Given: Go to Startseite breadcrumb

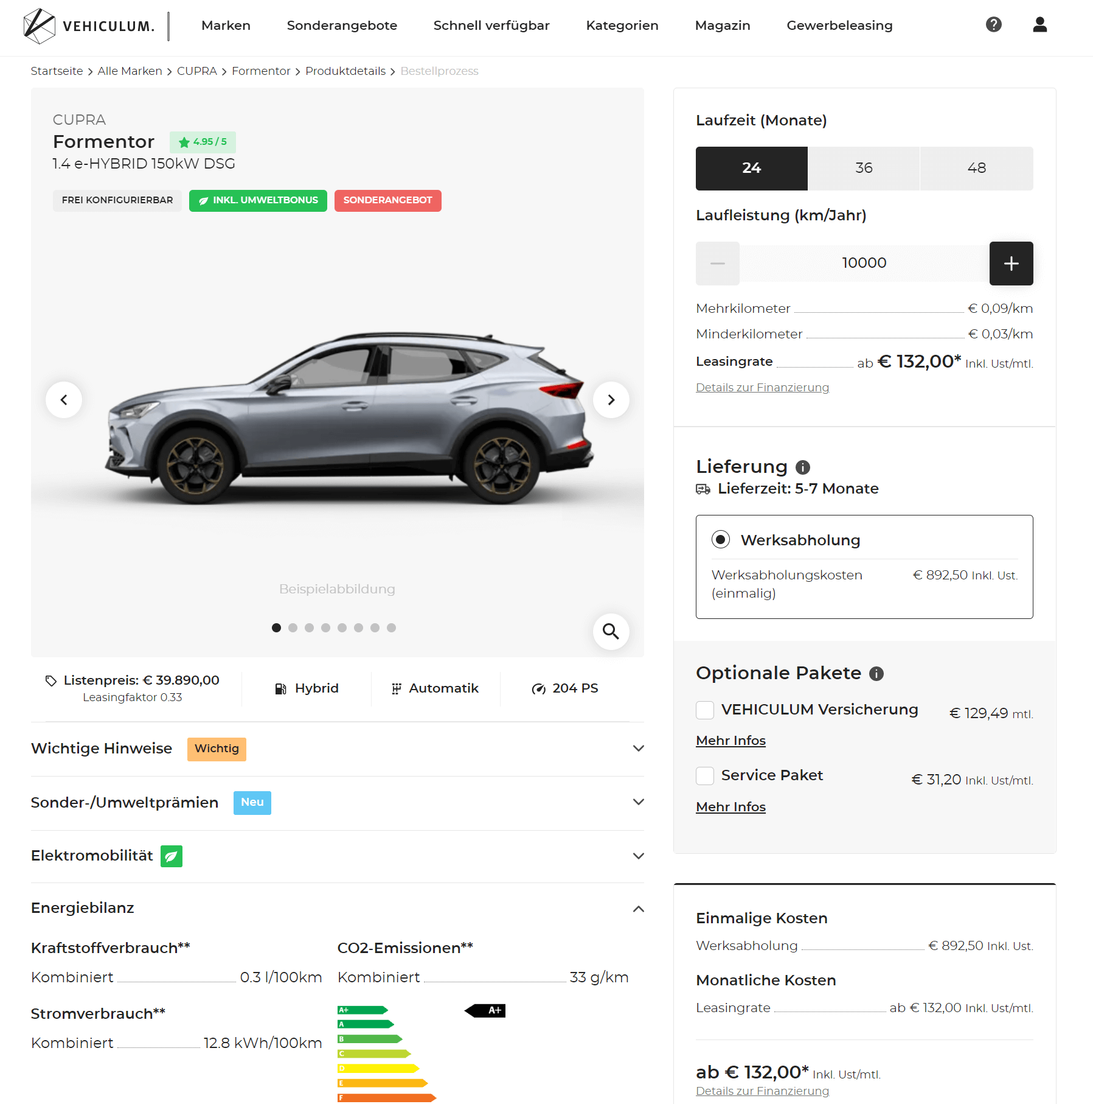Looking at the screenshot, I should [57, 71].
